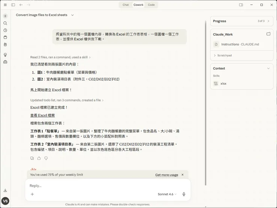The height and width of the screenshot is (208, 277).
Task: Open the Claude_Work folder icon
Action: [x=268, y=34]
